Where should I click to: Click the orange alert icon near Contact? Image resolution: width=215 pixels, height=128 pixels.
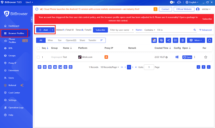[x=155, y=9]
